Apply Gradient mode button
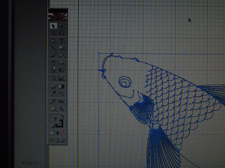This screenshot has width=225, height=168. [x=57, y=133]
